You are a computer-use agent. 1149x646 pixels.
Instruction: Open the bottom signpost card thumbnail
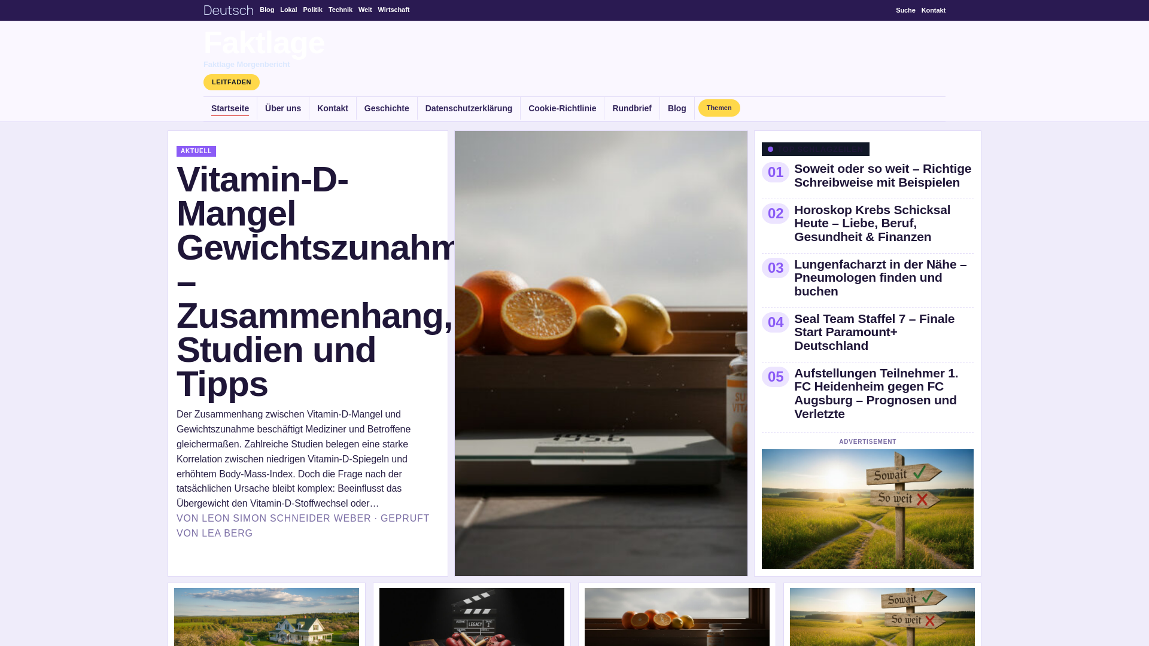tap(882, 617)
